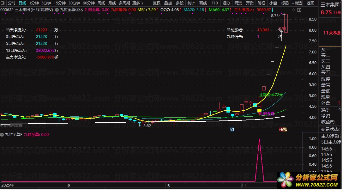
Task: Expand the 九封至尊F sub-chart indicator dropdown
Action: [x=2, y=135]
